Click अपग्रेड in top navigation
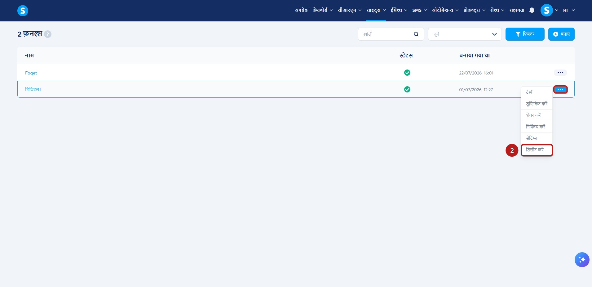Screen dimensions: 592x287 pos(301,10)
